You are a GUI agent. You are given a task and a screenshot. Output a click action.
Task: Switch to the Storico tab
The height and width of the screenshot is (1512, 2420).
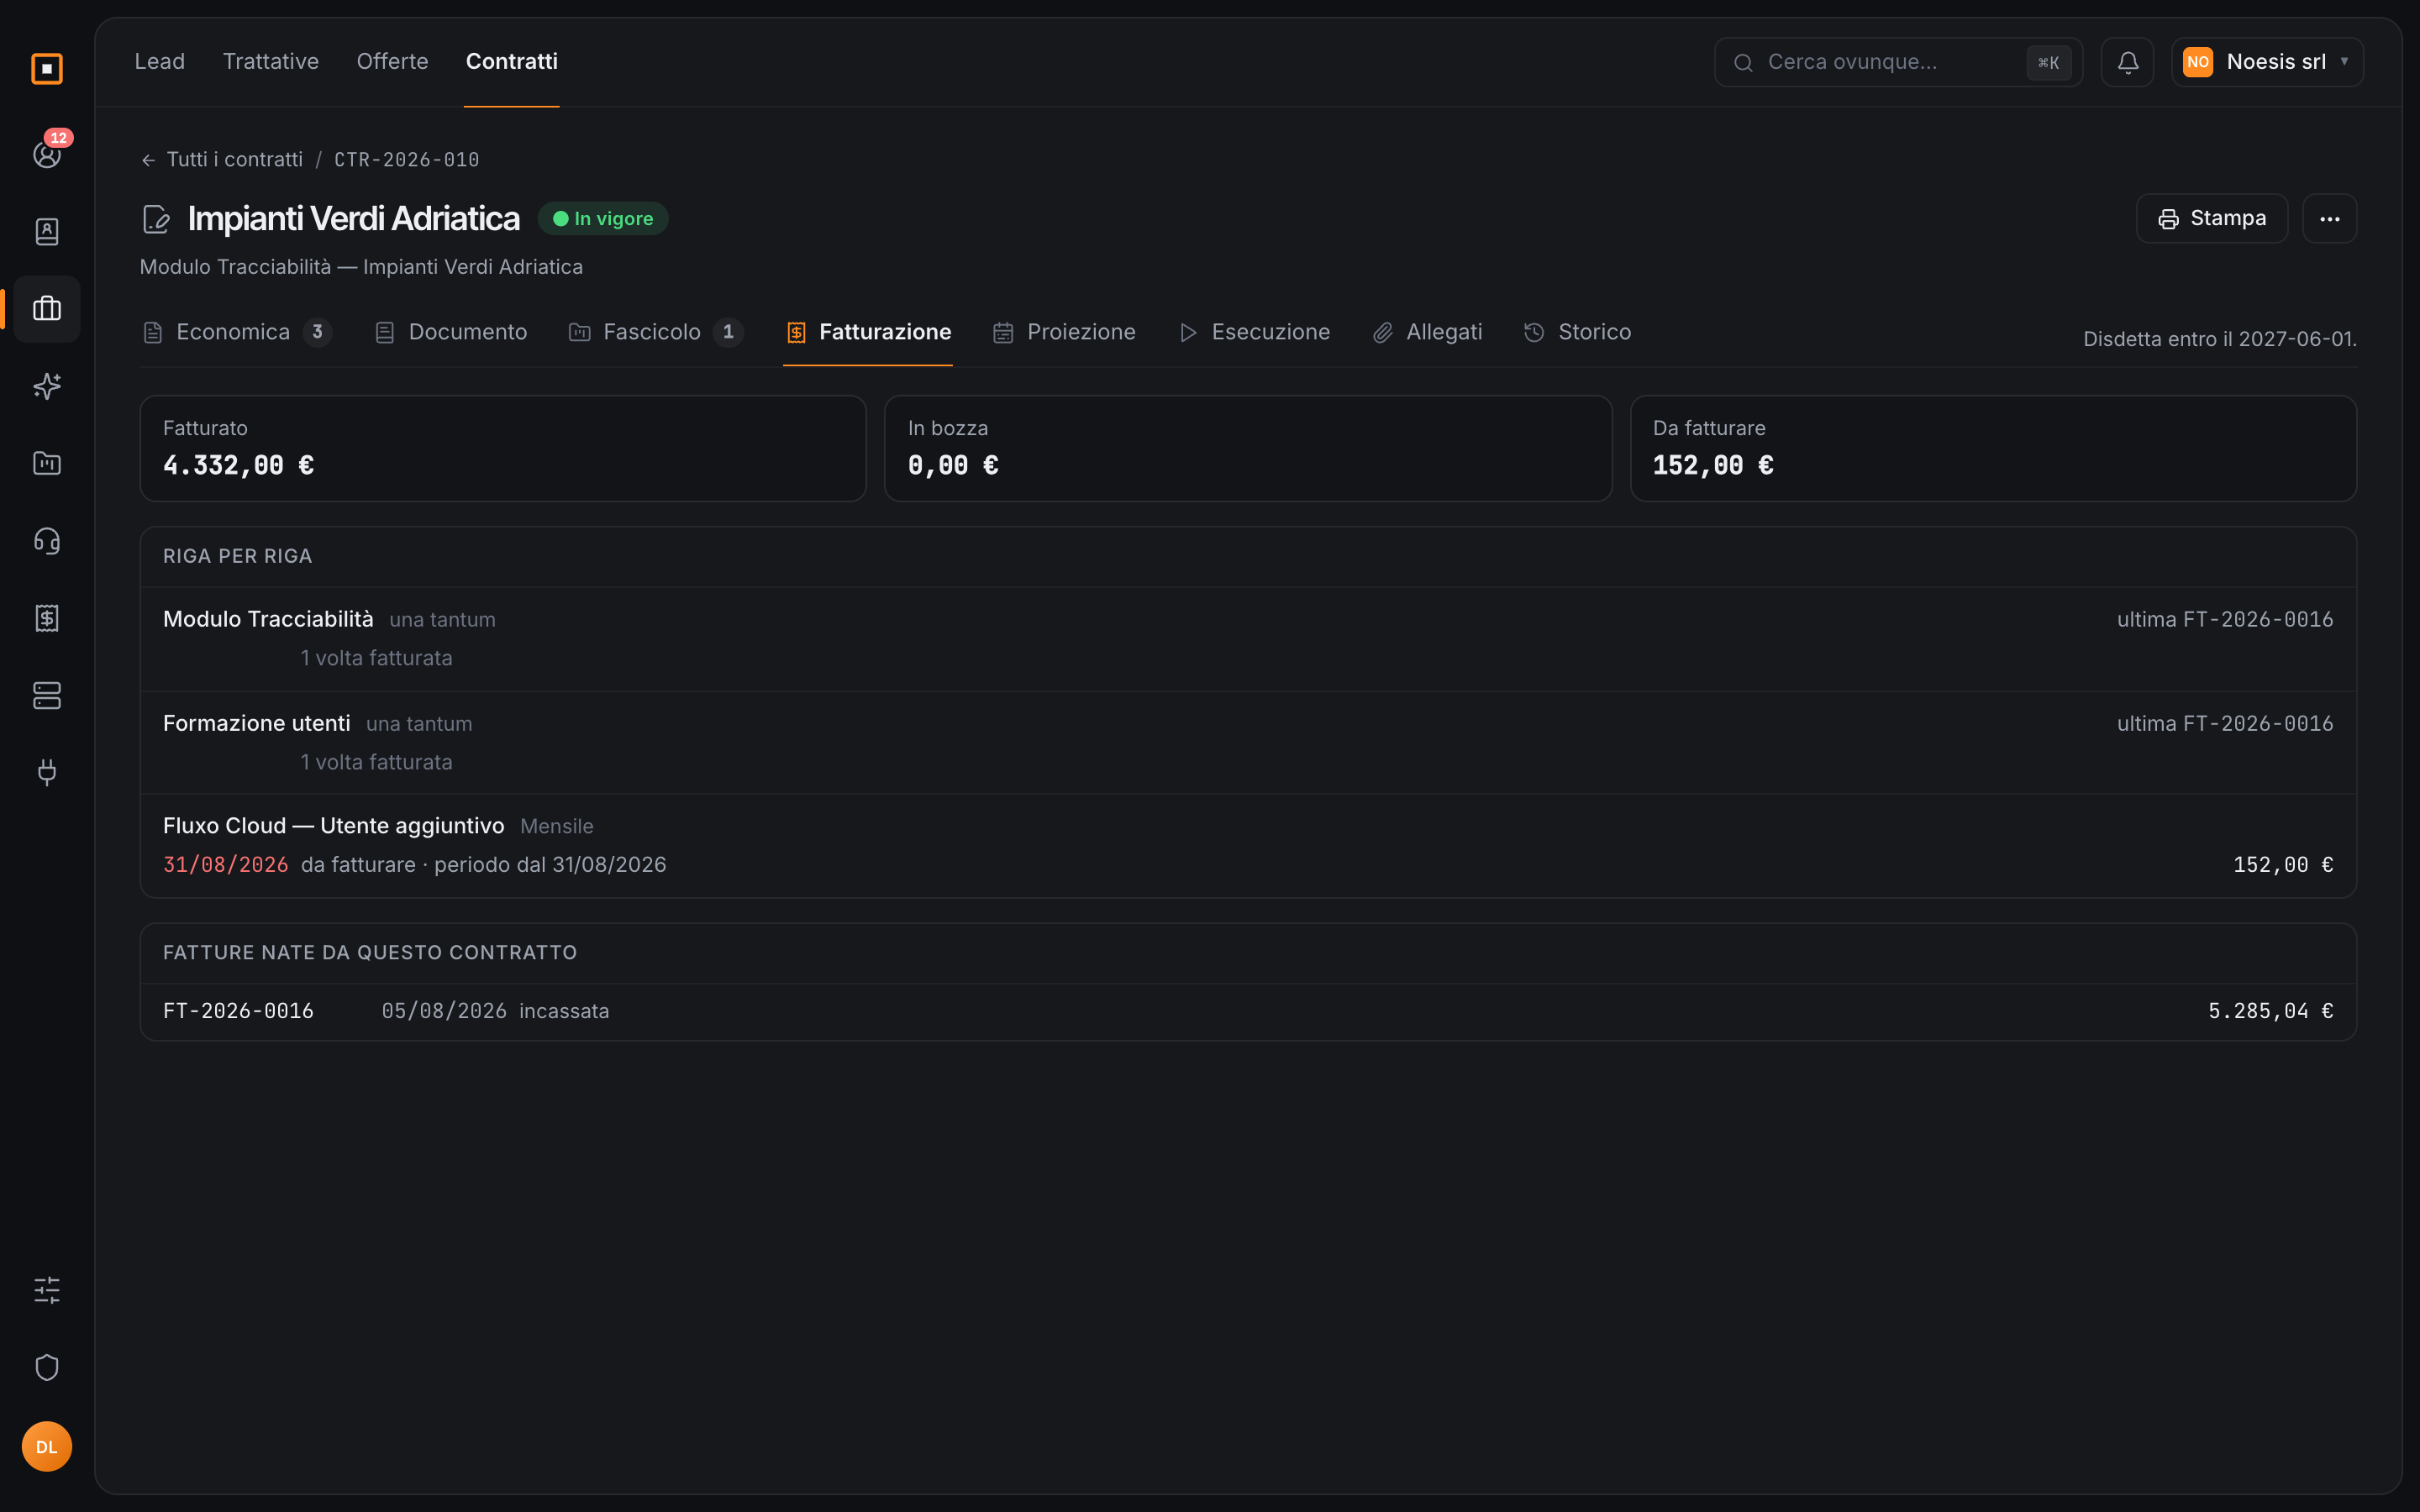pos(1577,332)
